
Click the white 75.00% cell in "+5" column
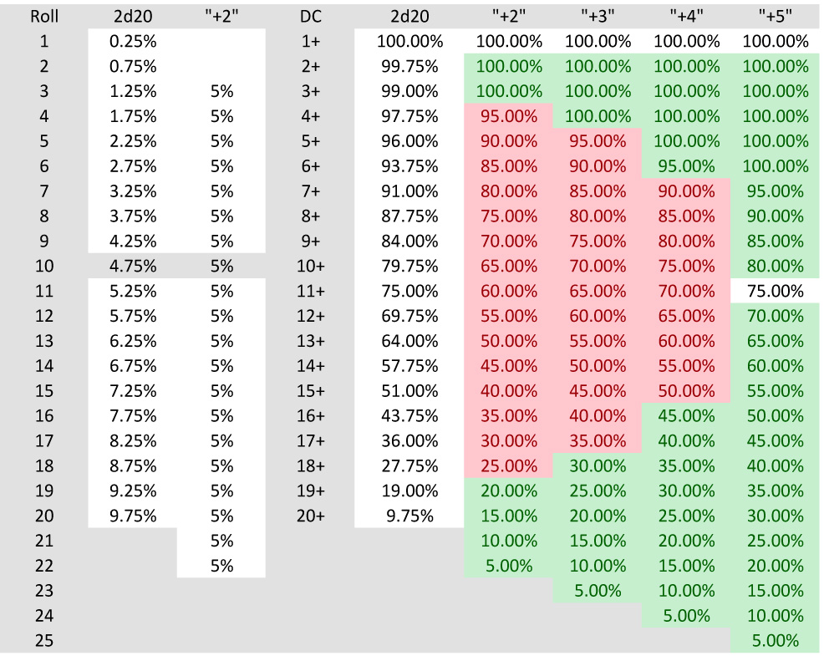[776, 291]
